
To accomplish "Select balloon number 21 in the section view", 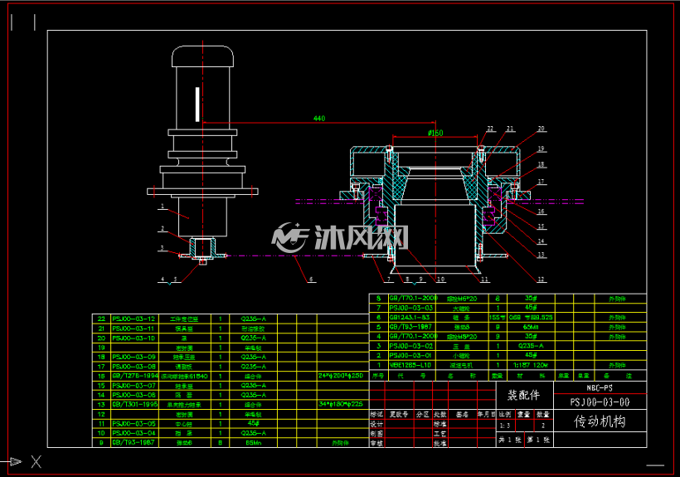I will click(510, 129).
